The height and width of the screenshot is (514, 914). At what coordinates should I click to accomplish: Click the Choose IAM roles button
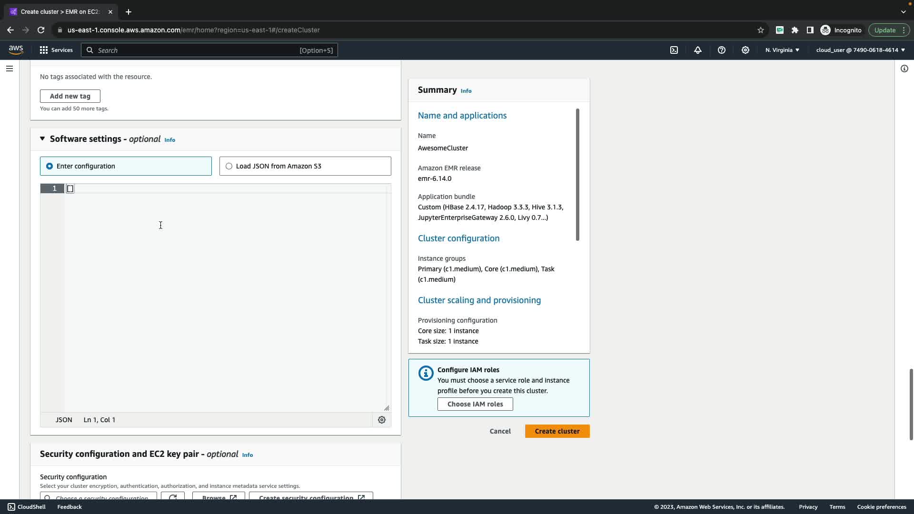click(475, 404)
